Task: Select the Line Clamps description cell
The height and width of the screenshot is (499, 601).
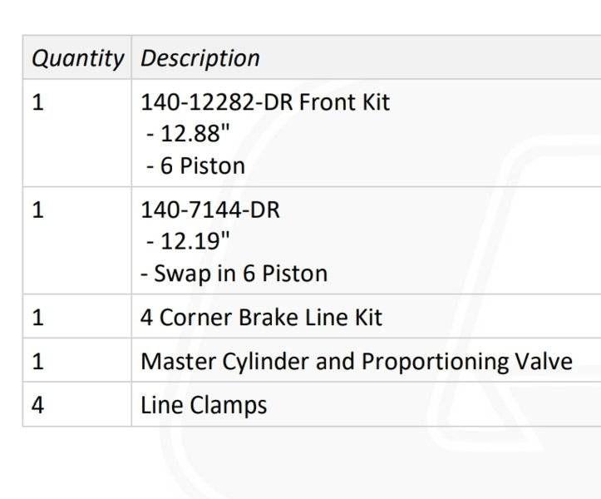Action: (366, 404)
